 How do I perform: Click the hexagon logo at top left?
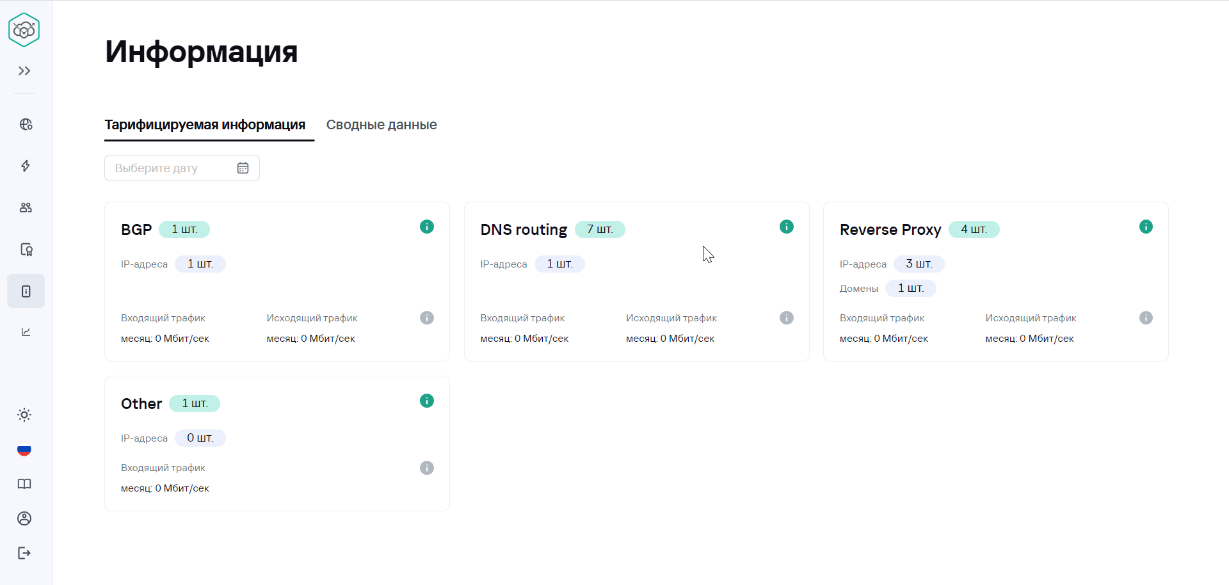coord(24,30)
